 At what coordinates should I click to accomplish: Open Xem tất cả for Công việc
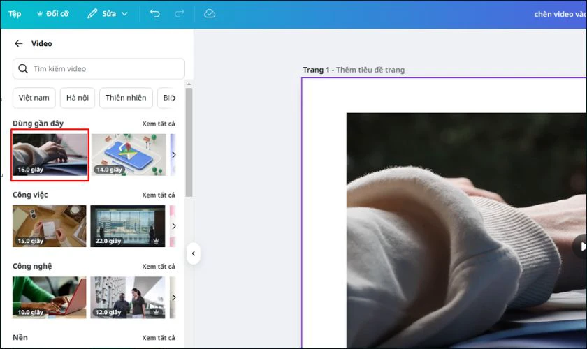pyautogui.click(x=159, y=195)
